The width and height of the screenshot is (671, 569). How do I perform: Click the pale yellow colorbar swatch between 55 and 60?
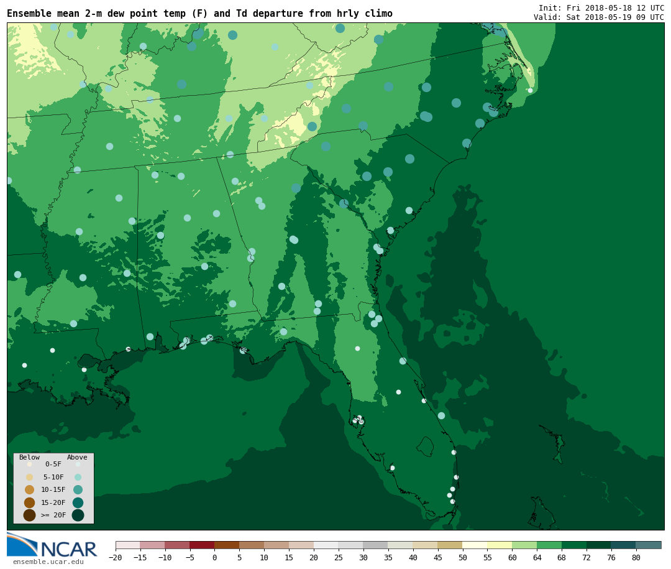point(500,545)
